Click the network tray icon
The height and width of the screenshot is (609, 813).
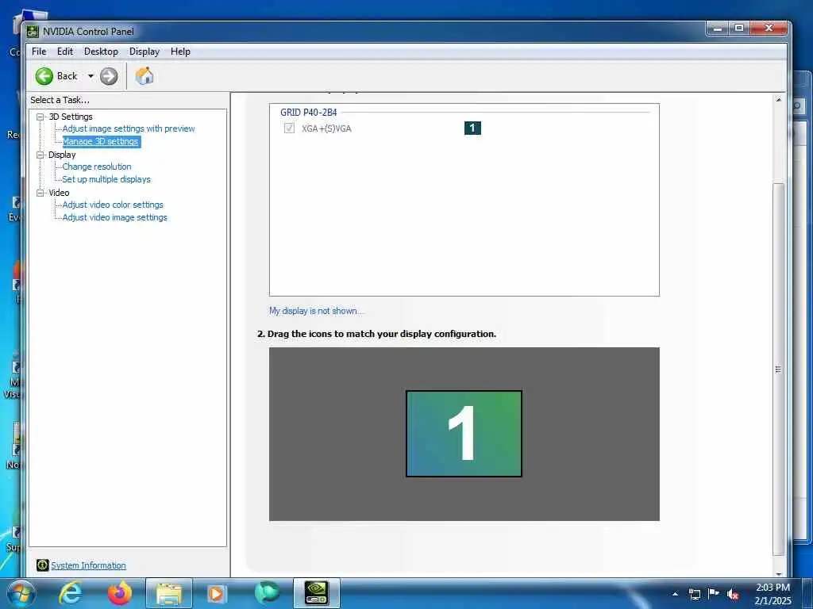pos(694,594)
